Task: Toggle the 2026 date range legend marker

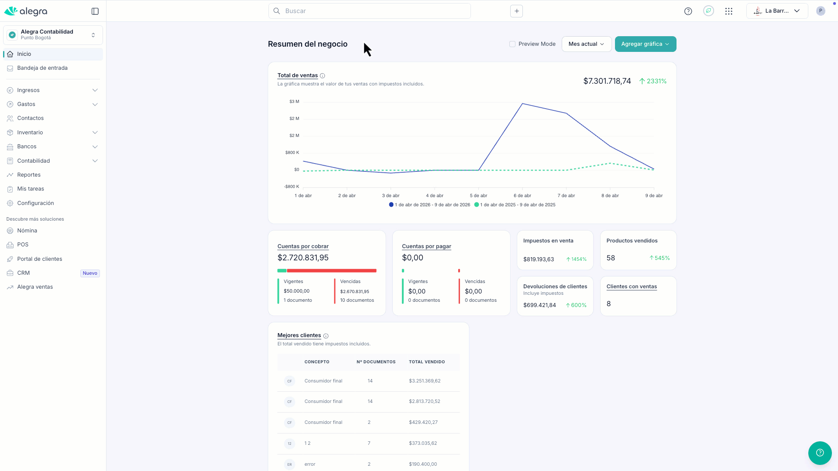Action: [x=391, y=205]
